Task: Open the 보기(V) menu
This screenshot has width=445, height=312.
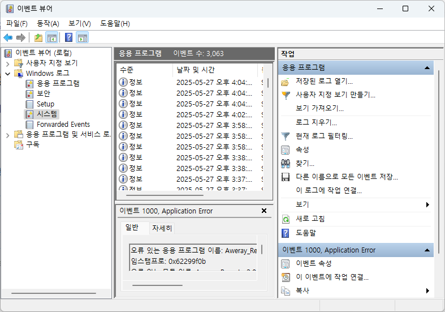Action: click(80, 24)
